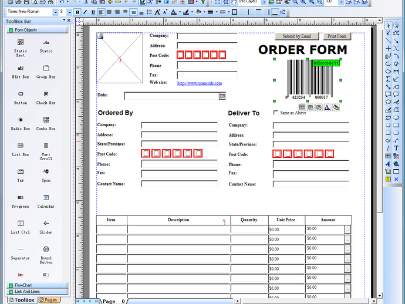Open the Times New Roman font dropdown
The height and width of the screenshot is (304, 405).
(56, 12)
